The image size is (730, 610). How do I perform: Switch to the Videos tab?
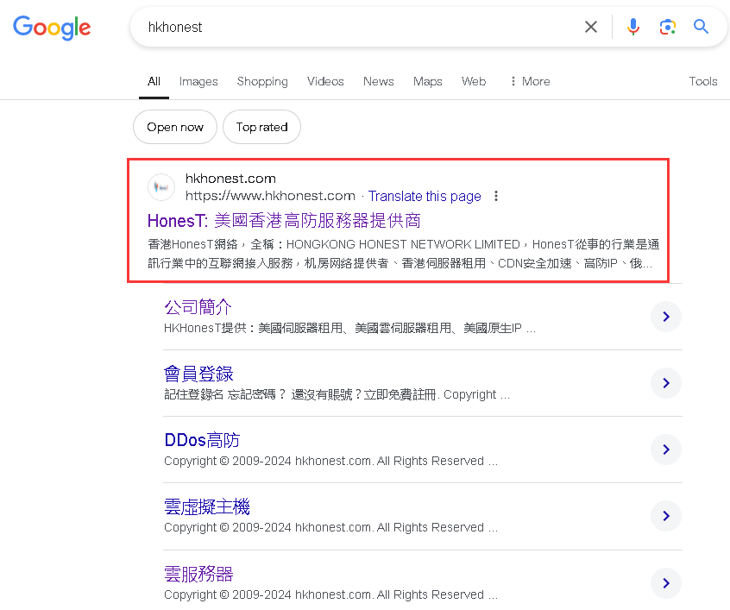325,81
